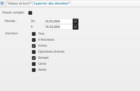Click the end date field 31/12/2015
Screen dimensions: 140x91
click(x=59, y=27)
